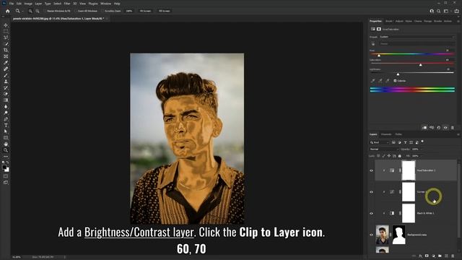This screenshot has width=462, height=260.
Task: Click the reset adjustment icon in Properties
Action: coord(439,128)
